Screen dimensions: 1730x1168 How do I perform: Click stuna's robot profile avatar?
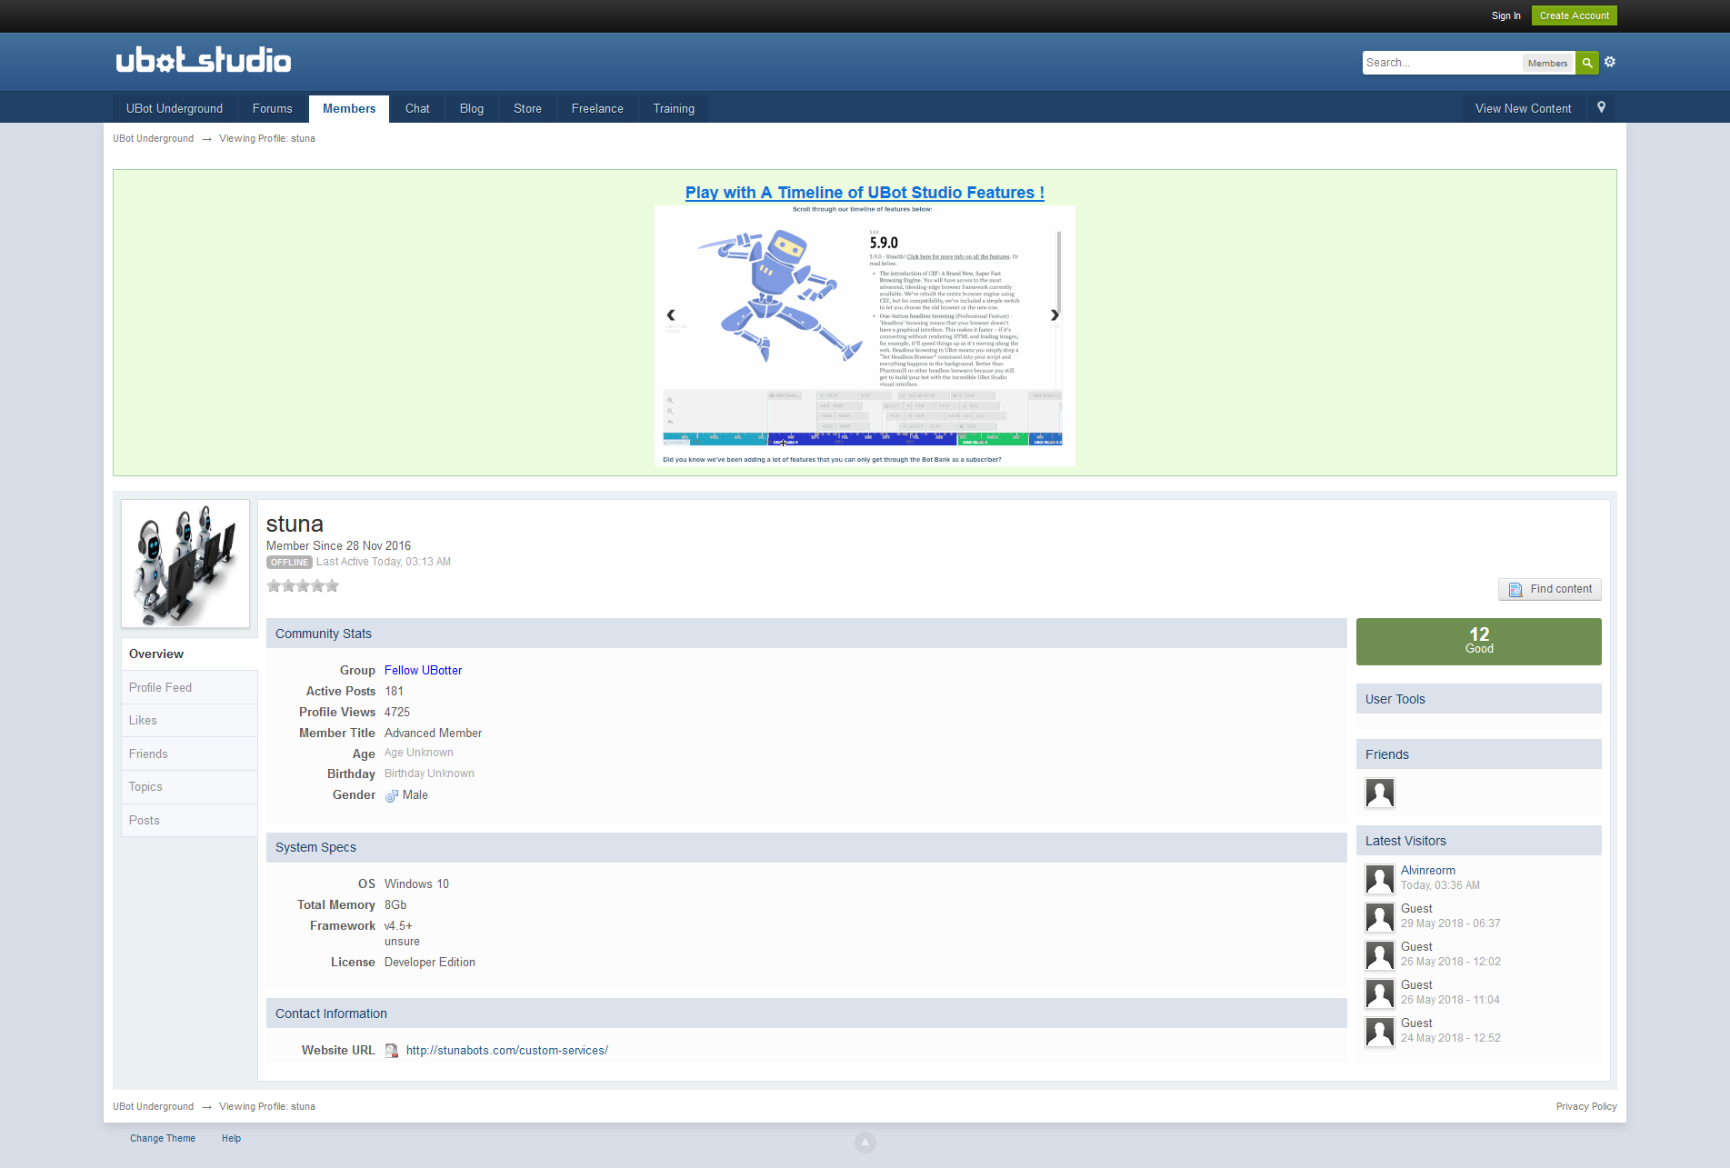click(185, 564)
